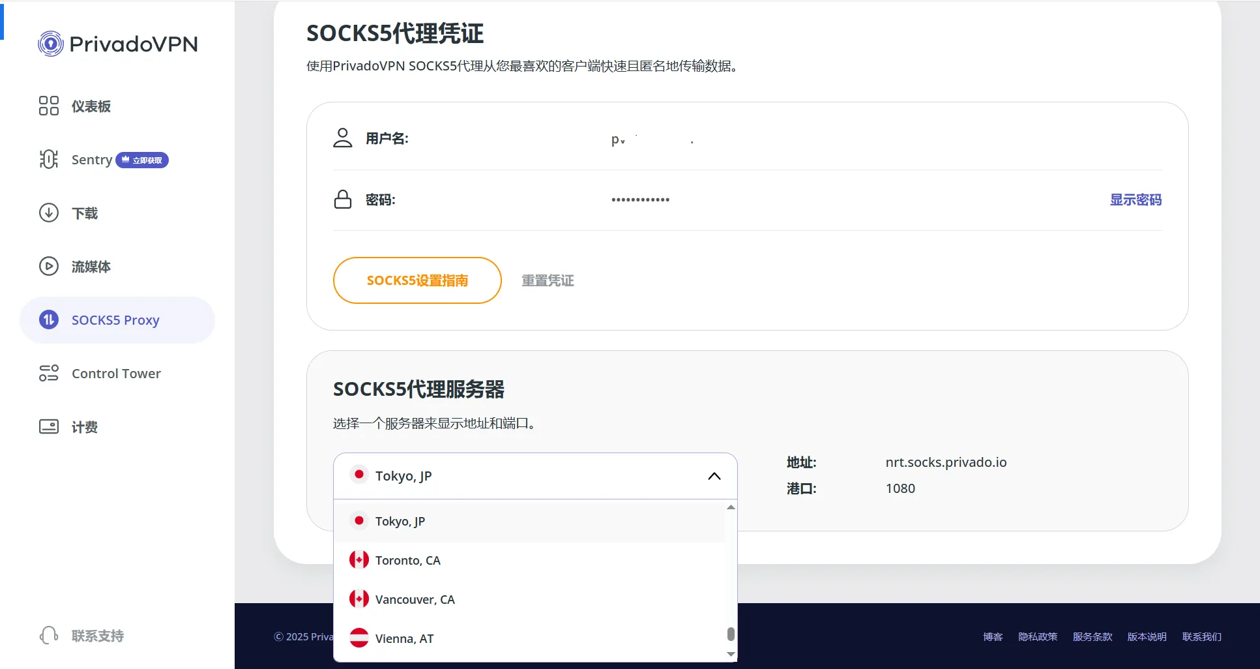Click the download arrow icon (下载)
The height and width of the screenshot is (669, 1260).
tap(49, 213)
